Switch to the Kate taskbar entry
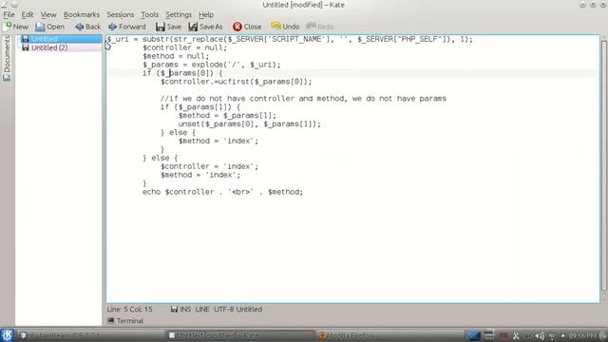 coord(240,335)
